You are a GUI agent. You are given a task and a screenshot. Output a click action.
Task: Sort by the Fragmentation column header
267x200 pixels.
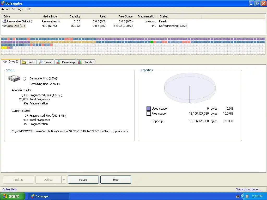pyautogui.click(x=146, y=16)
